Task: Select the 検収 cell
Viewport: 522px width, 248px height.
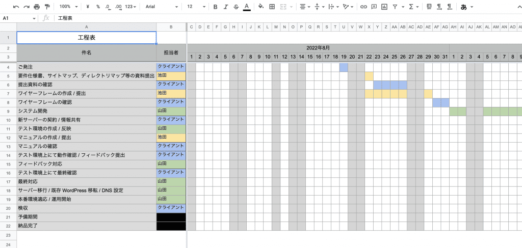Action: pos(87,208)
